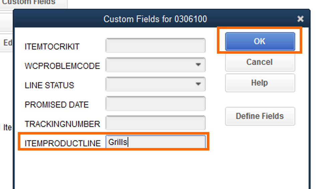Open the LINE STATUS dropdown arrow
Image resolution: width=328 pixels, height=189 pixels.
198,84
